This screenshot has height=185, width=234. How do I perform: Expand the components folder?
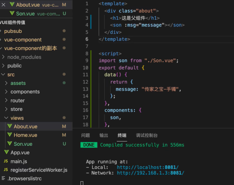[6, 92]
